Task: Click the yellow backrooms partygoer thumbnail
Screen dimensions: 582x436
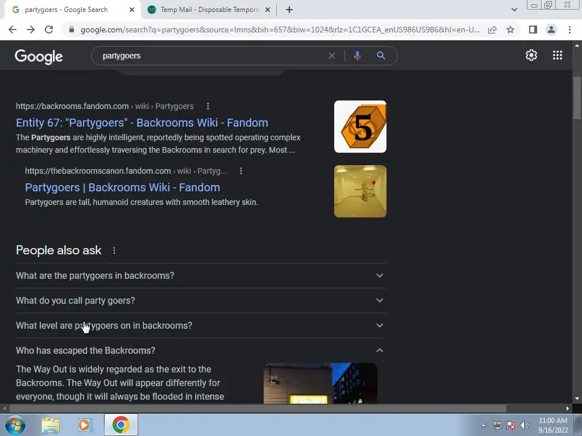Action: pyautogui.click(x=360, y=191)
